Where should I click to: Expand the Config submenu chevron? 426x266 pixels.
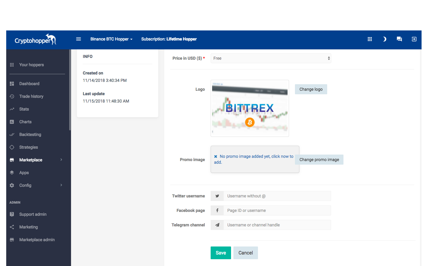click(x=61, y=185)
